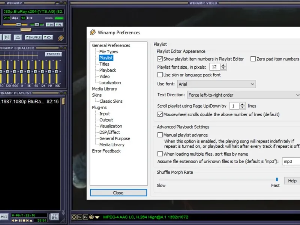
Task: Click mini previous track icon in playlist footer
Action: [13, 220]
